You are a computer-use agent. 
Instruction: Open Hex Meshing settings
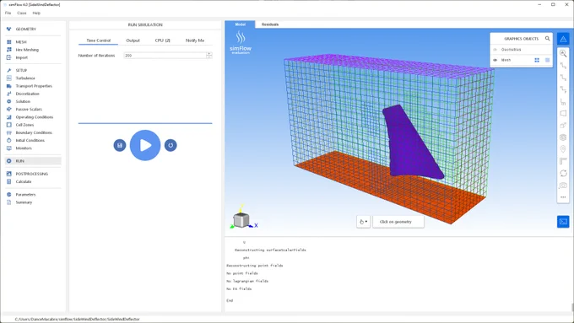(27, 50)
